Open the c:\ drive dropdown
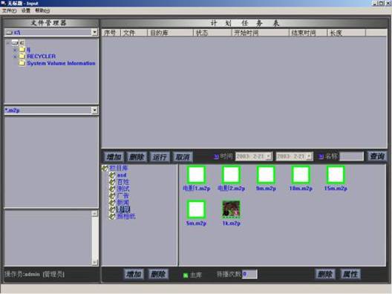Screen dimensions: 392x294 (x=94, y=32)
